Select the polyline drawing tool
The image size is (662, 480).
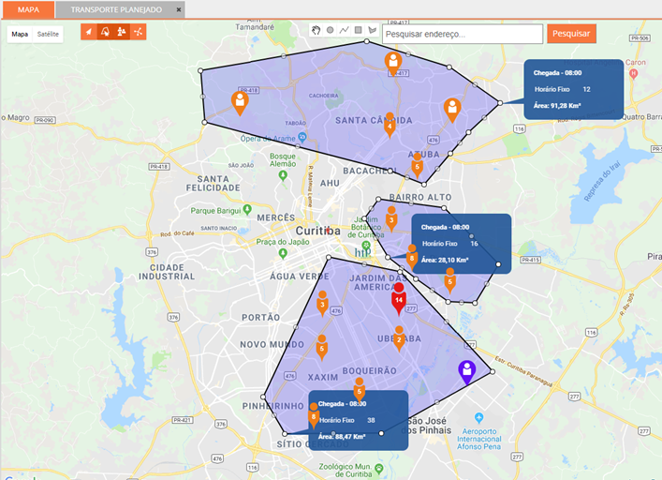pyautogui.click(x=344, y=30)
